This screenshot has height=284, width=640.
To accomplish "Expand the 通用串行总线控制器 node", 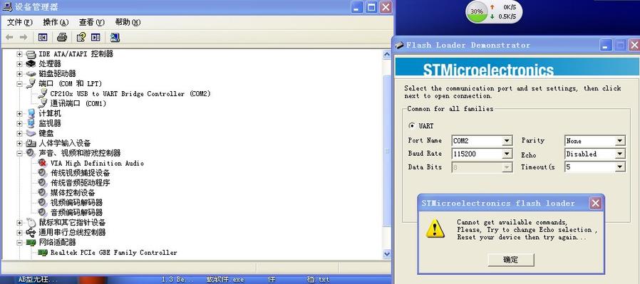I will 19,232.
